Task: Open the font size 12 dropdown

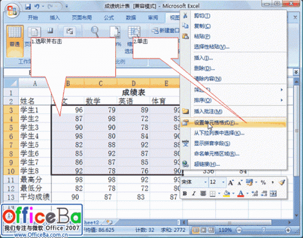Action: [x=223, y=182]
